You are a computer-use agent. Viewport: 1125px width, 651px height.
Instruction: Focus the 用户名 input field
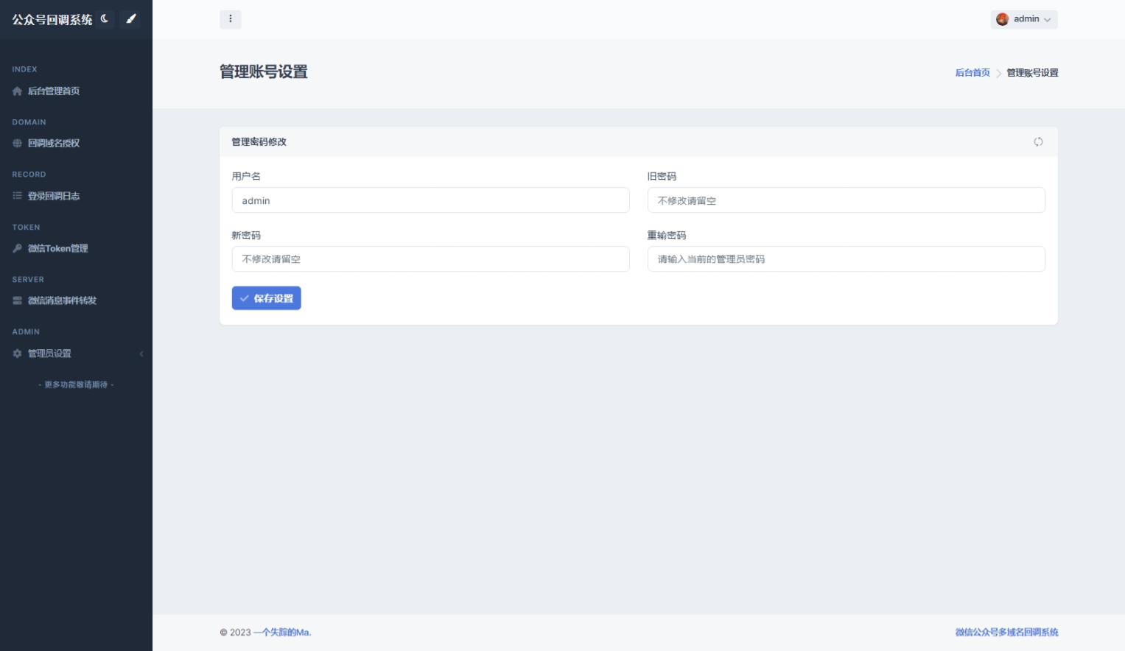(x=430, y=200)
